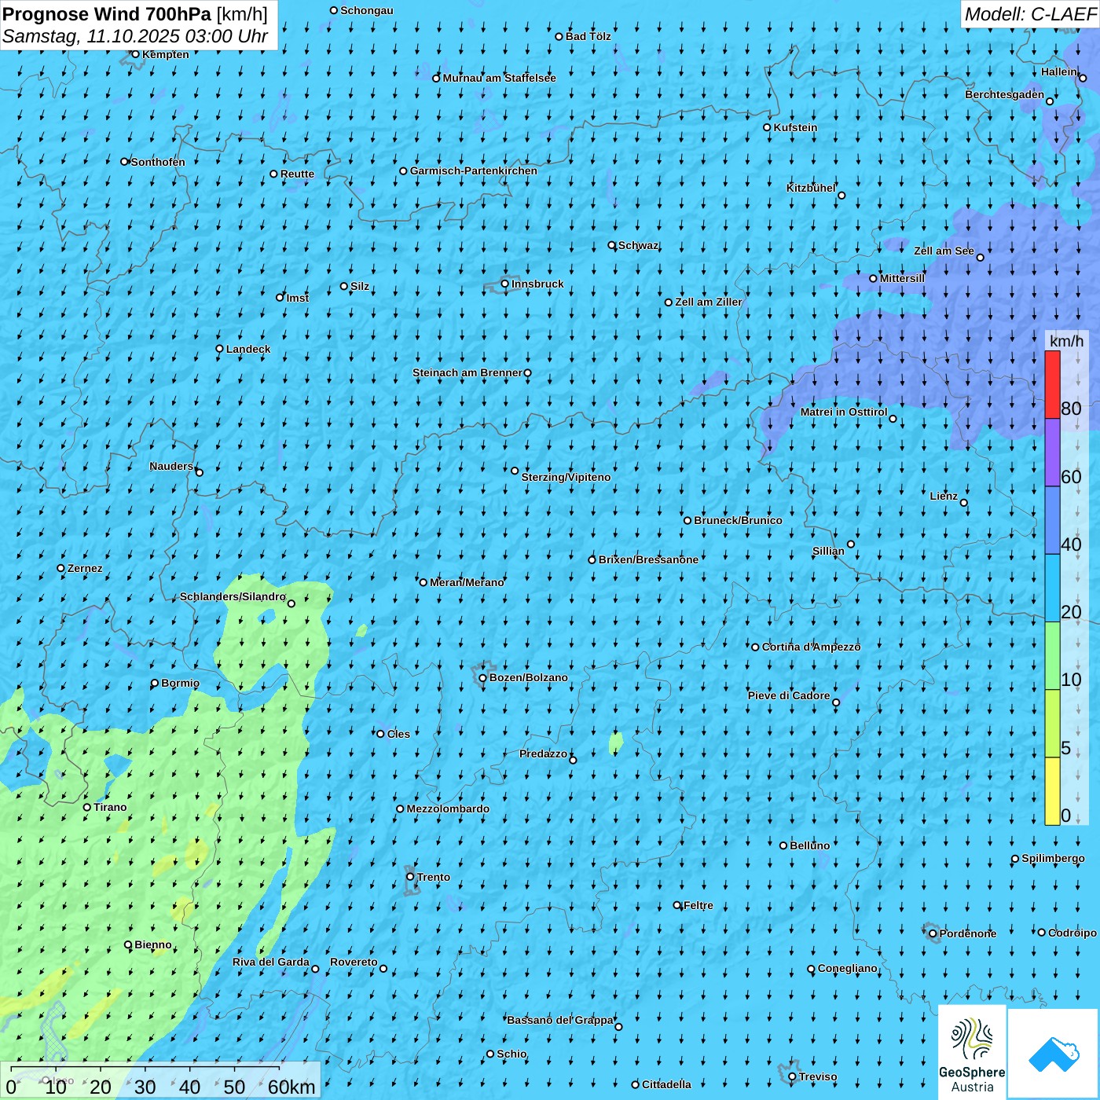Click the 'Conegliano' label

pyautogui.click(x=848, y=968)
